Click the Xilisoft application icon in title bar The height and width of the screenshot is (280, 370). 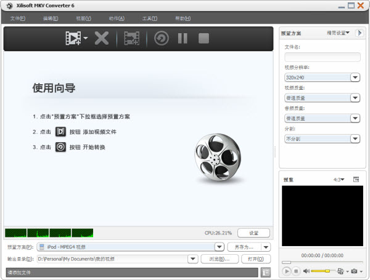tap(9, 6)
